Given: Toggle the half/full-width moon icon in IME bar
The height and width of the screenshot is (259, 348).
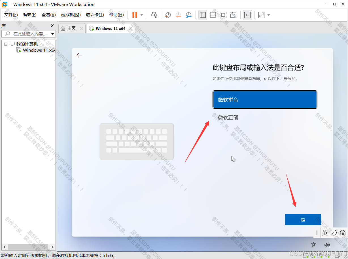Looking at the screenshot, I should pos(334,233).
